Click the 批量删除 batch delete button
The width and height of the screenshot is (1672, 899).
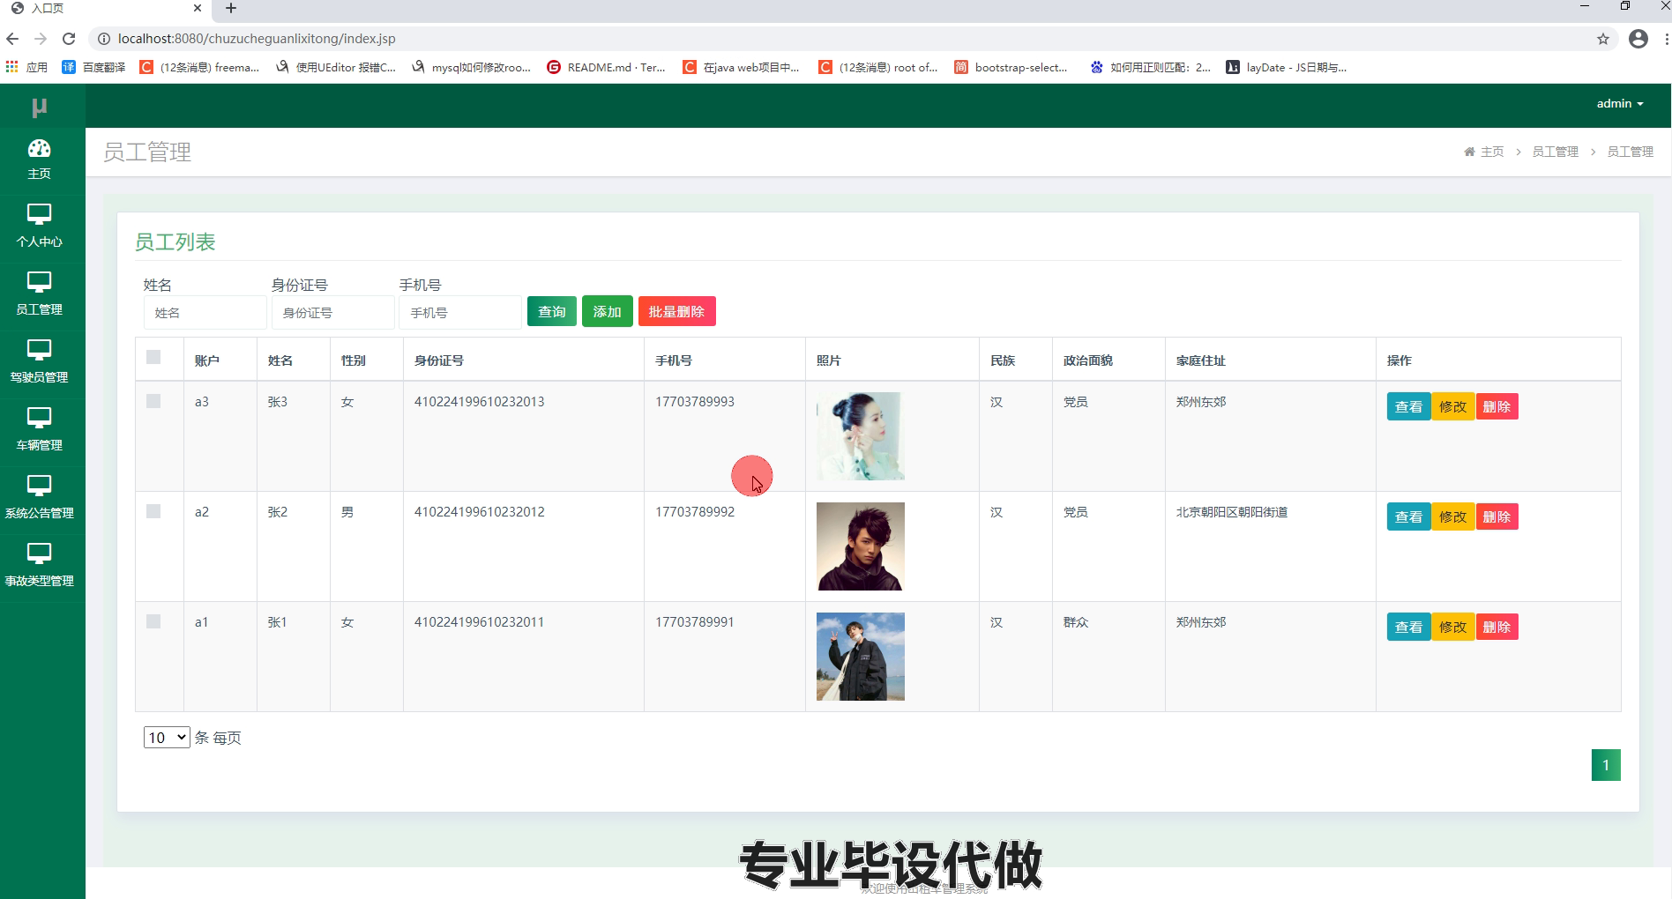676,311
